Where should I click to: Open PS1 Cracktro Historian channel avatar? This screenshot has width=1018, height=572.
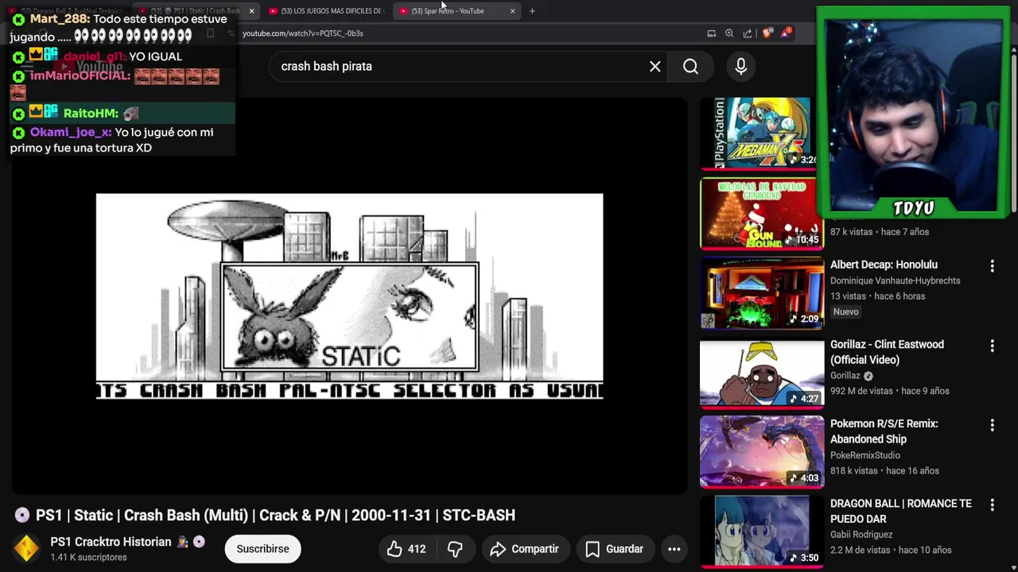coord(27,549)
